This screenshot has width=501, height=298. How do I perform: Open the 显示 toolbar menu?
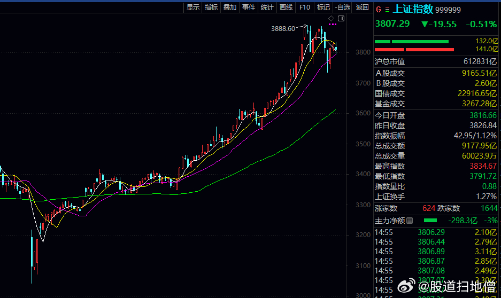tap(193, 7)
